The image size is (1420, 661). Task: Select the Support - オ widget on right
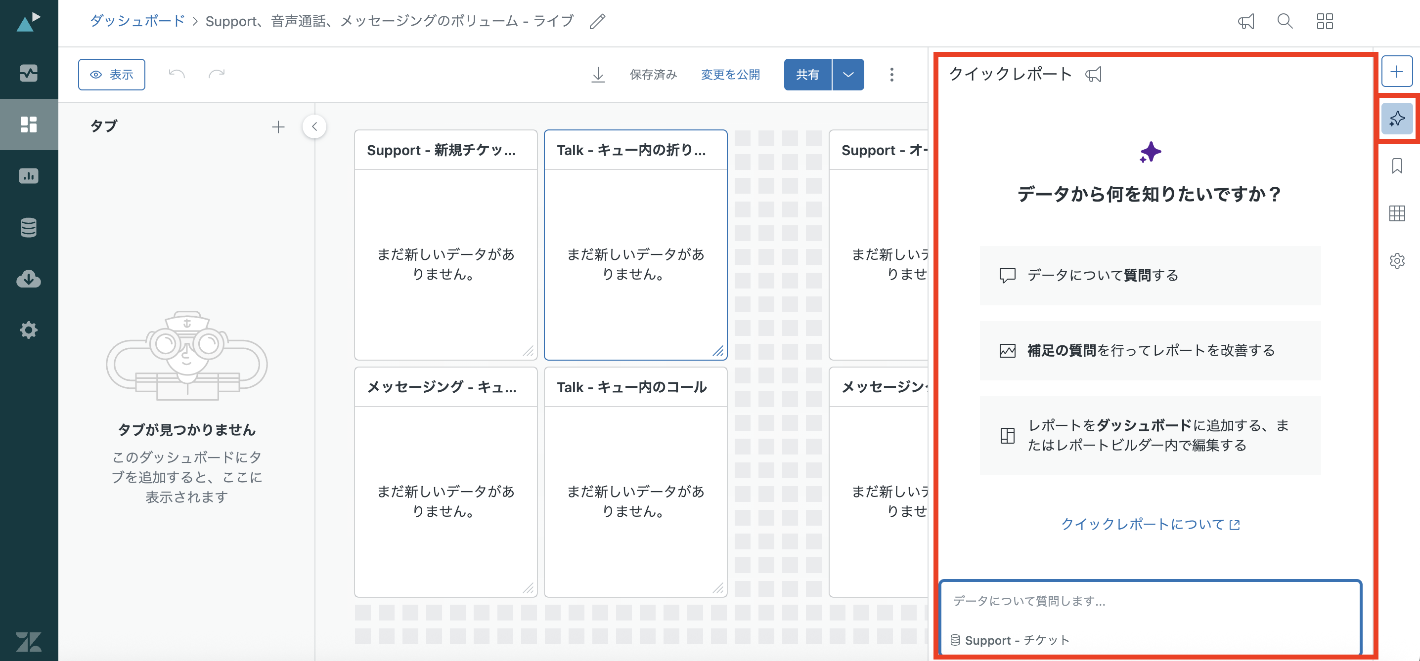point(879,245)
